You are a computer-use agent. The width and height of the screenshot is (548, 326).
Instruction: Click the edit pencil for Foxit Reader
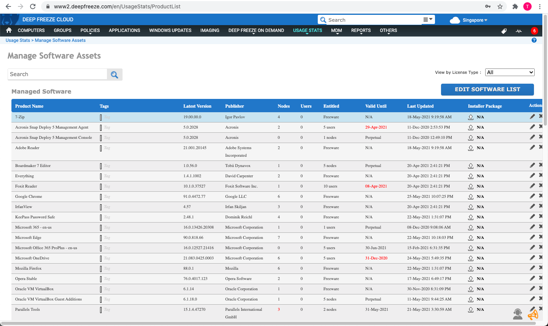[x=532, y=186]
